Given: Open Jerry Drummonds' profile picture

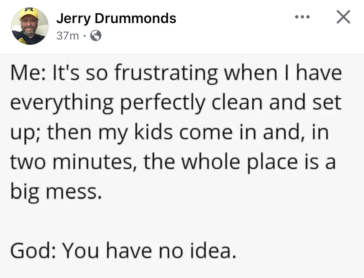Looking at the screenshot, I should pyautogui.click(x=30, y=26).
